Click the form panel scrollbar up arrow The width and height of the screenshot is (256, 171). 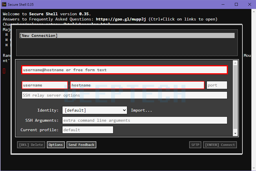click(x=235, y=63)
